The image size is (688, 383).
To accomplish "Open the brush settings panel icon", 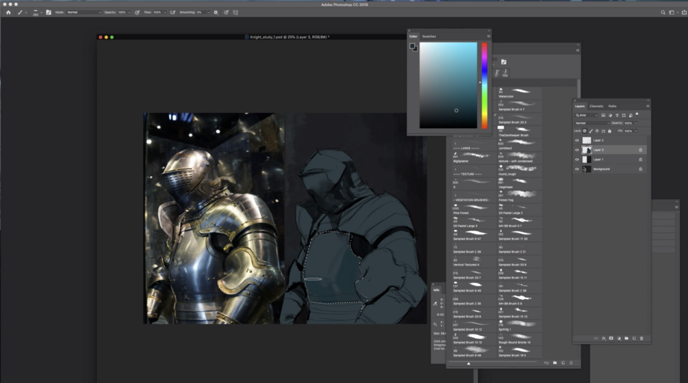I will [x=49, y=12].
